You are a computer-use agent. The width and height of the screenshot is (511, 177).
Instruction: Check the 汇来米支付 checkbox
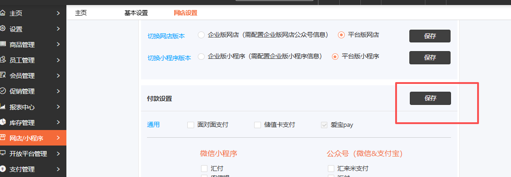click(x=331, y=168)
